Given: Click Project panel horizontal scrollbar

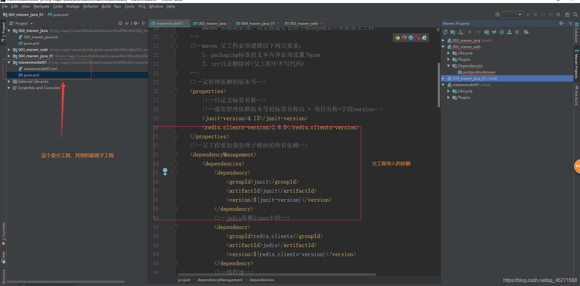Looking at the screenshot, I should click(x=66, y=282).
